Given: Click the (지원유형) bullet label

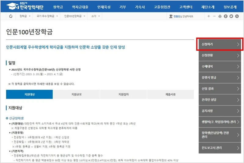Looking at the screenshot, I should (17, 133).
